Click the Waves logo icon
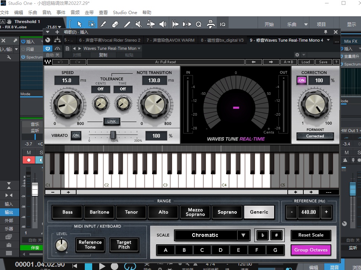 [48, 62]
